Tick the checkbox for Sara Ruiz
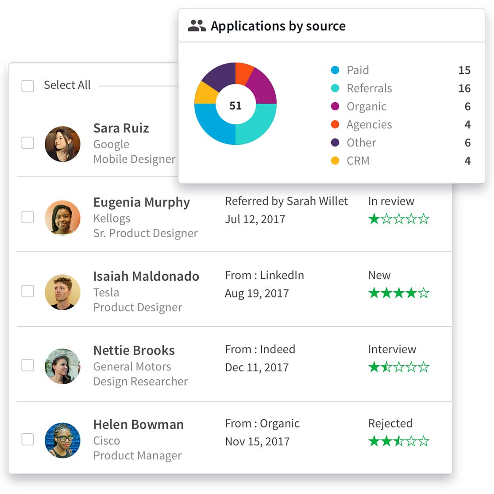The width and height of the screenshot is (494, 494). [x=28, y=143]
